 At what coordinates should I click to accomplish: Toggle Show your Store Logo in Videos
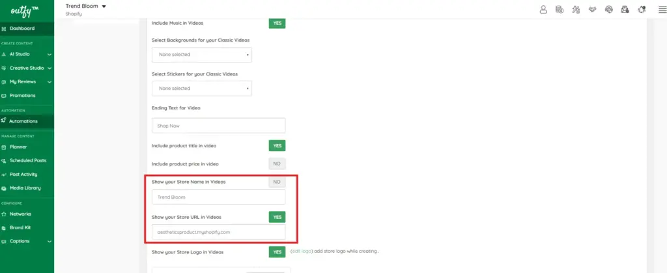pyautogui.click(x=277, y=251)
